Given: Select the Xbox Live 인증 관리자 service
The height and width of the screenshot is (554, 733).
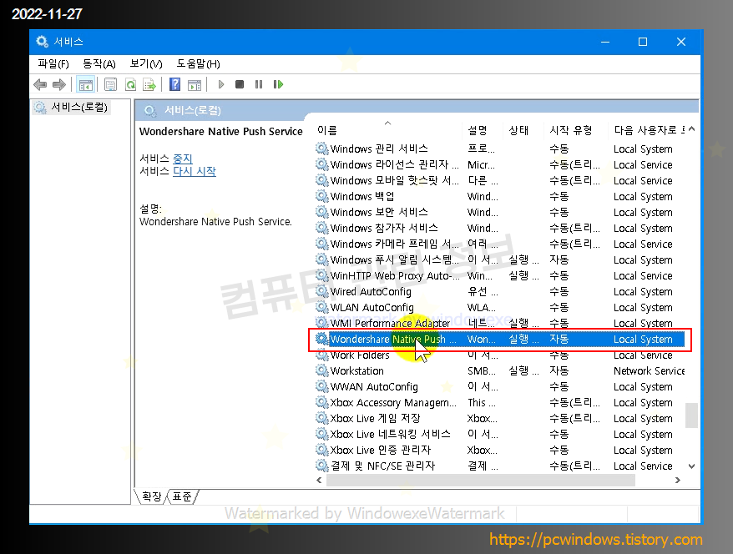Looking at the screenshot, I should tap(500, 451).
